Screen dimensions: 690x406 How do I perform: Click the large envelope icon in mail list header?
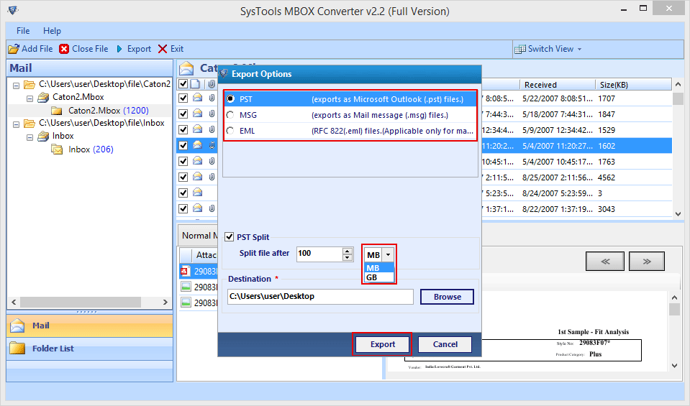[x=186, y=68]
